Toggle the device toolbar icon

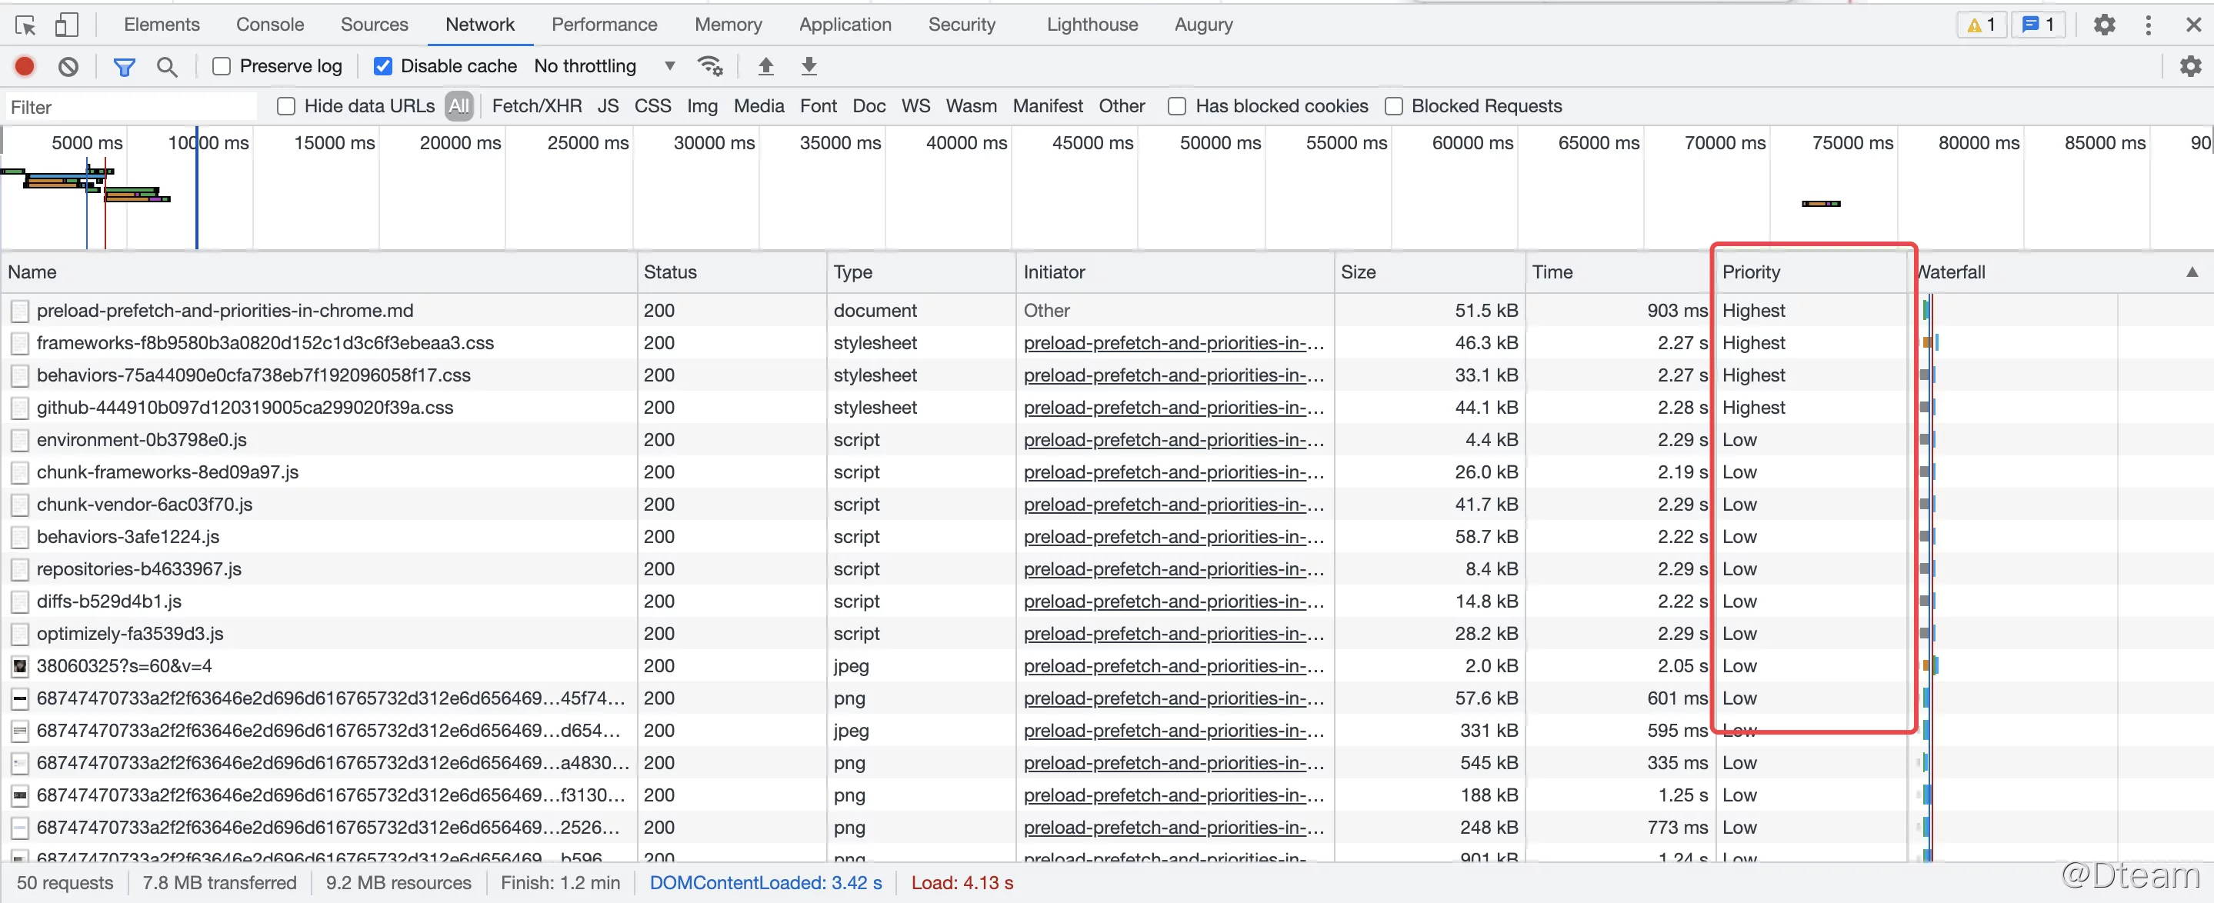pos(66,25)
